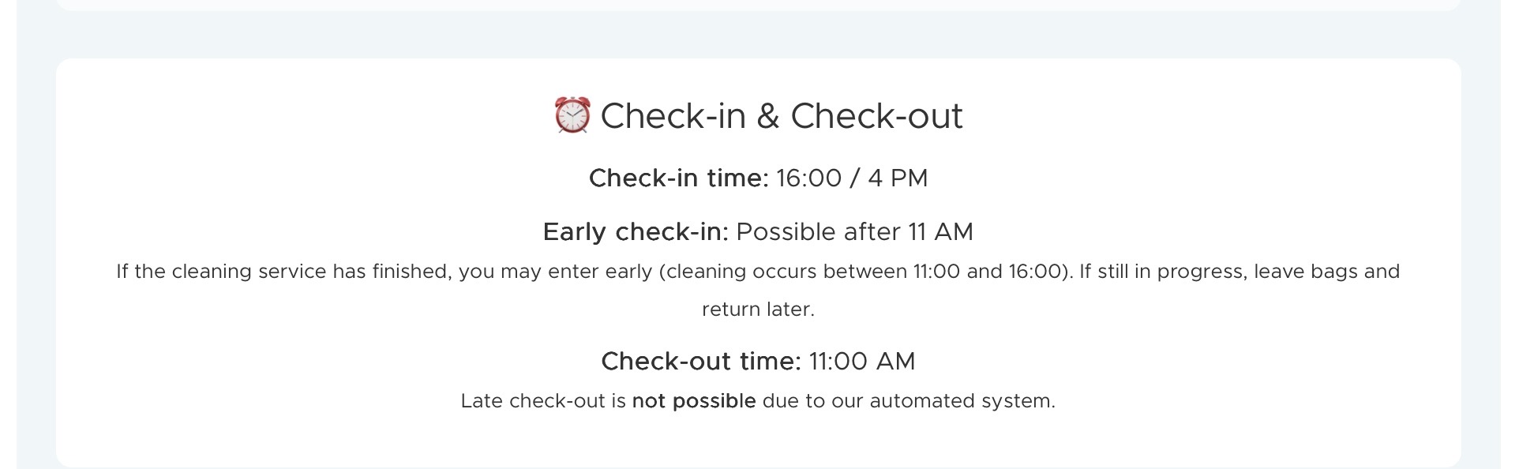Click the word "Check-out" in the section heading
Viewport: 1519px width, 469px height.
[876, 116]
